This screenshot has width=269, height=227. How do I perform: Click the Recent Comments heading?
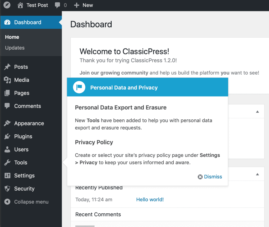pyautogui.click(x=98, y=214)
